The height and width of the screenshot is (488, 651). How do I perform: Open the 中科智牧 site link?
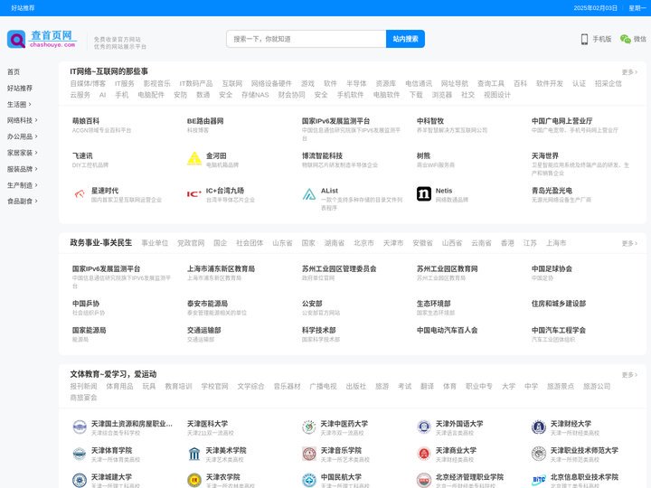coord(430,121)
